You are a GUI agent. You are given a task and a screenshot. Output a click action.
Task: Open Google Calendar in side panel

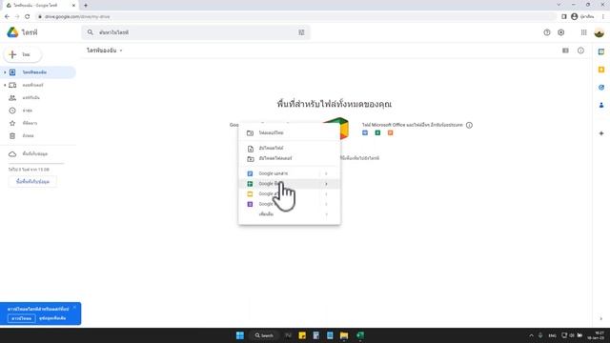pyautogui.click(x=601, y=51)
